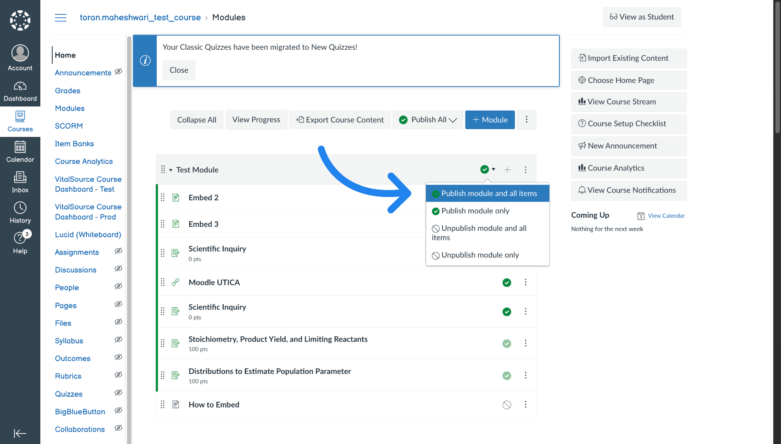Click the View Progress button
This screenshot has height=444, width=781.
click(x=256, y=120)
